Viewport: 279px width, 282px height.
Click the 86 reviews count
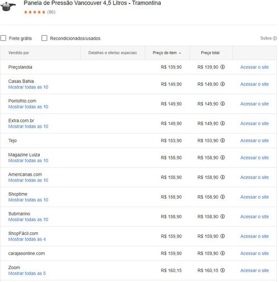51,12
